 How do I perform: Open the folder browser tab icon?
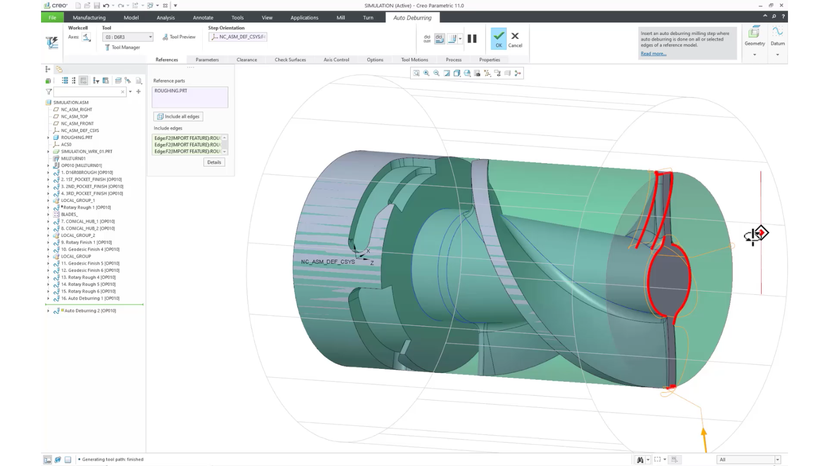pyautogui.click(x=59, y=69)
